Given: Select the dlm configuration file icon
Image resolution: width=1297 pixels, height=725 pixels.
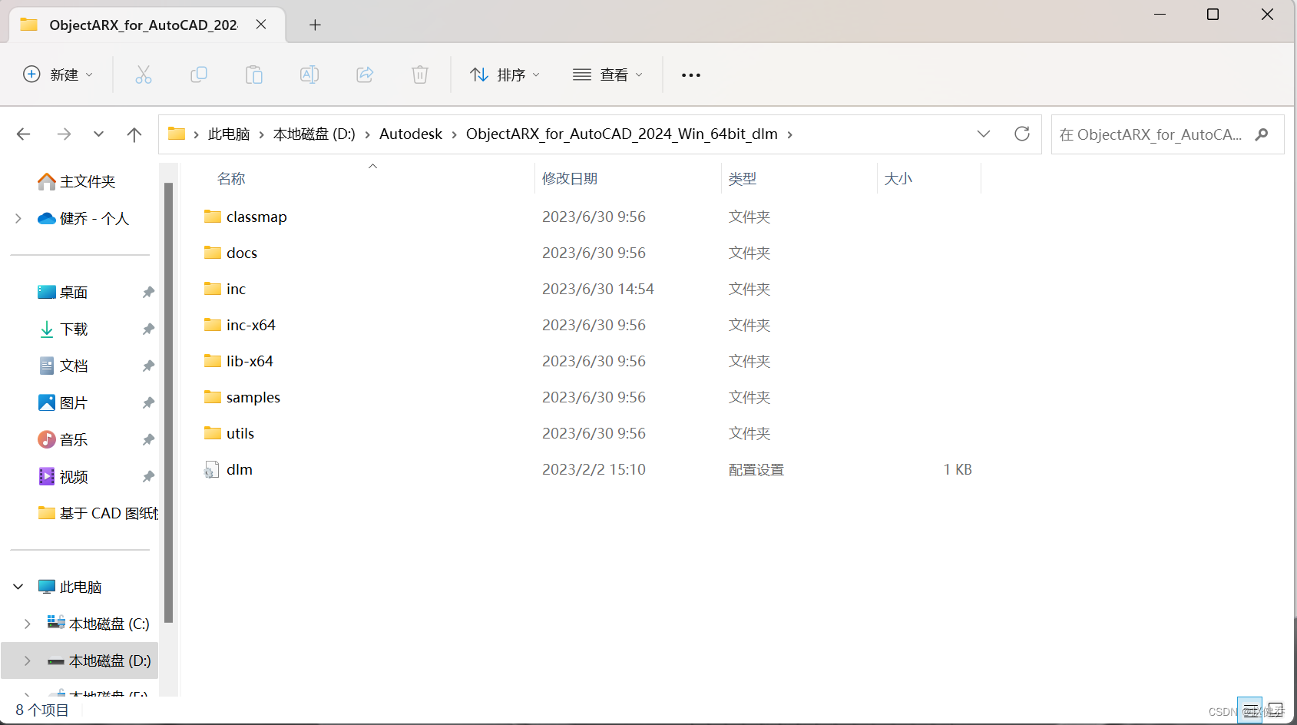Looking at the screenshot, I should (212, 469).
